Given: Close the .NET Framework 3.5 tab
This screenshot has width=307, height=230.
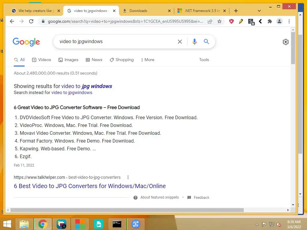Looking at the screenshot, I should [x=225, y=11].
